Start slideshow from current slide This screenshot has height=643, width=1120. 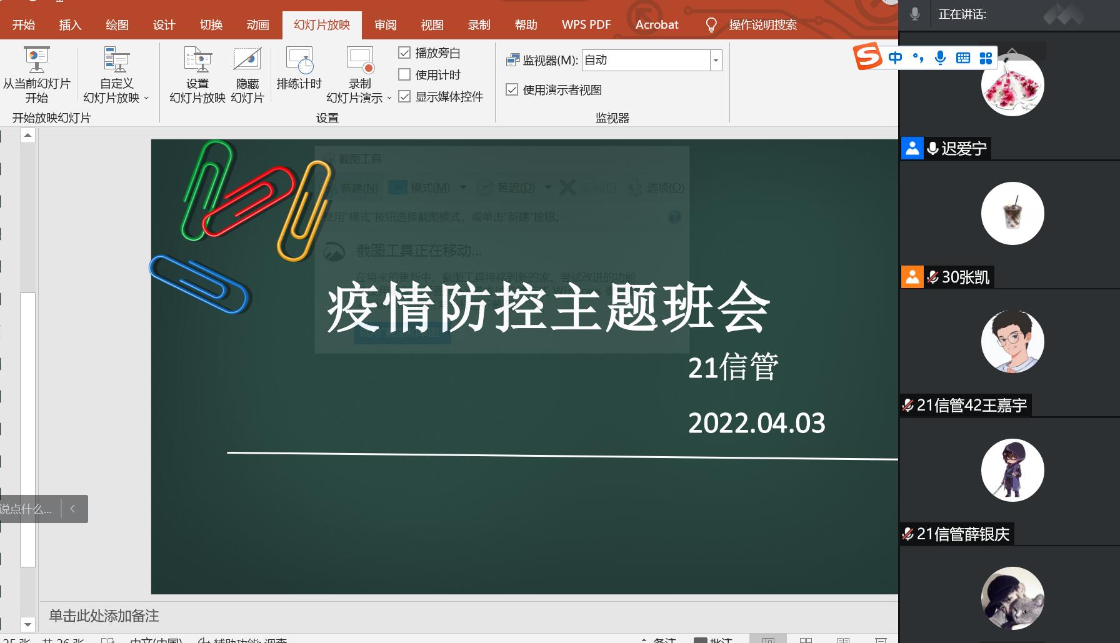(x=36, y=74)
